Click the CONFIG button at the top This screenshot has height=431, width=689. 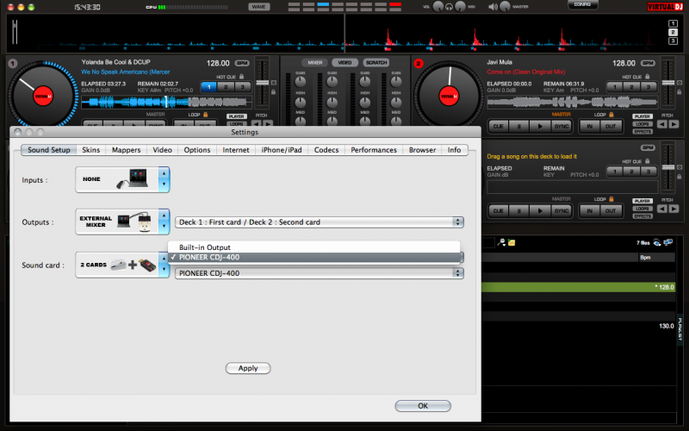point(582,5)
